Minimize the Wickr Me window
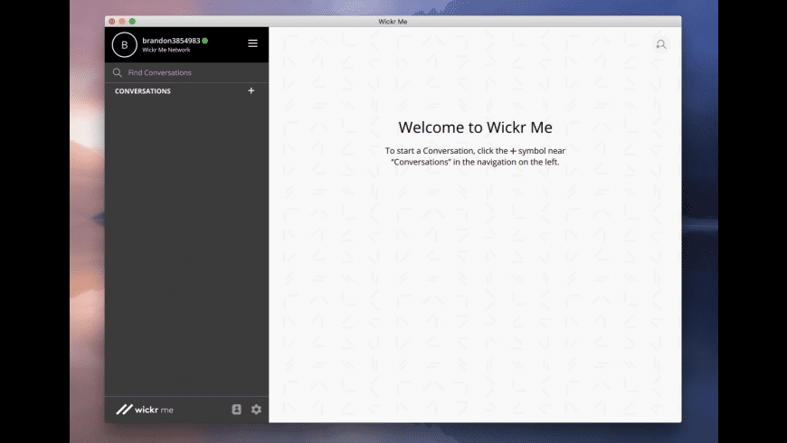 tap(122, 21)
